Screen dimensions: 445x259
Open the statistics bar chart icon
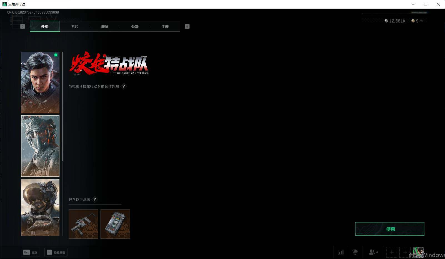341,252
